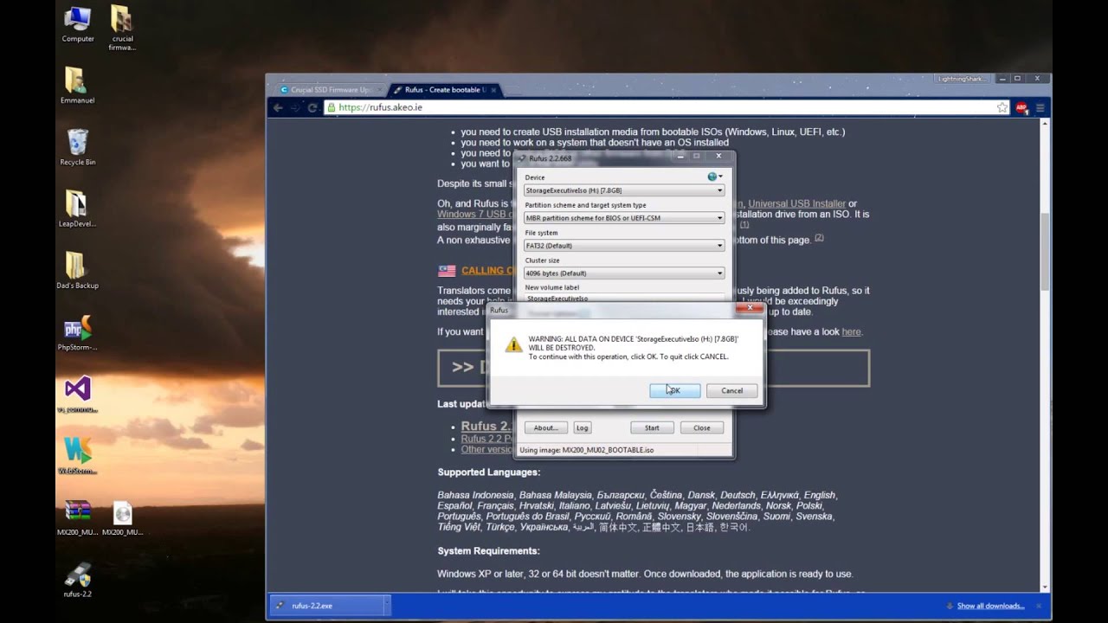1108x623 pixels.
Task: Close the downloads bar
Action: point(1039,606)
